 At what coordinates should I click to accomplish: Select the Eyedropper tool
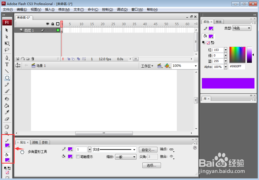(x=7, y=112)
